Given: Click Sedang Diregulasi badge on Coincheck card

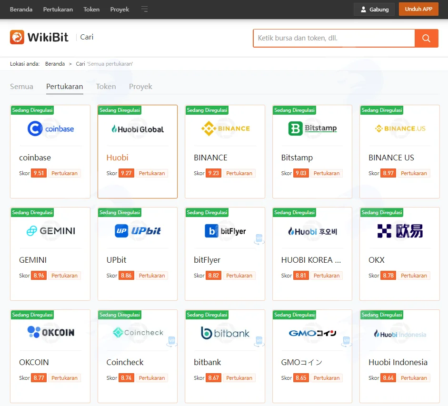Looking at the screenshot, I should [119, 315].
